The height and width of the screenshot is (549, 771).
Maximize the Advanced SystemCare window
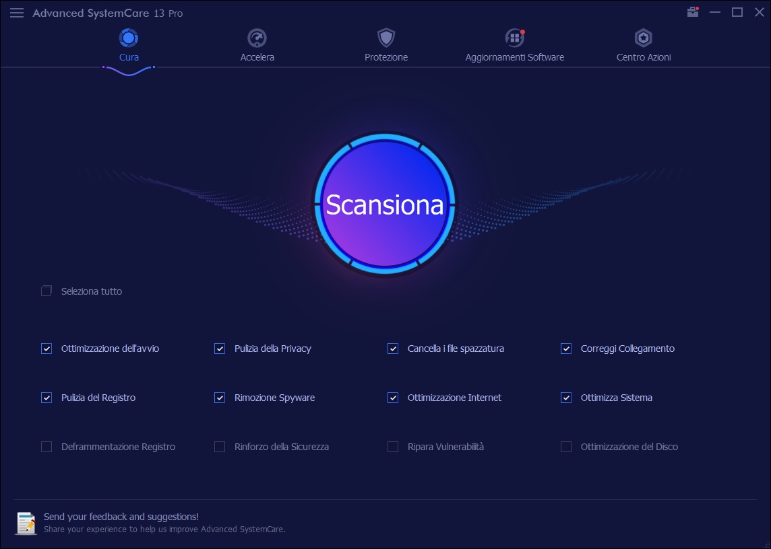click(x=737, y=12)
